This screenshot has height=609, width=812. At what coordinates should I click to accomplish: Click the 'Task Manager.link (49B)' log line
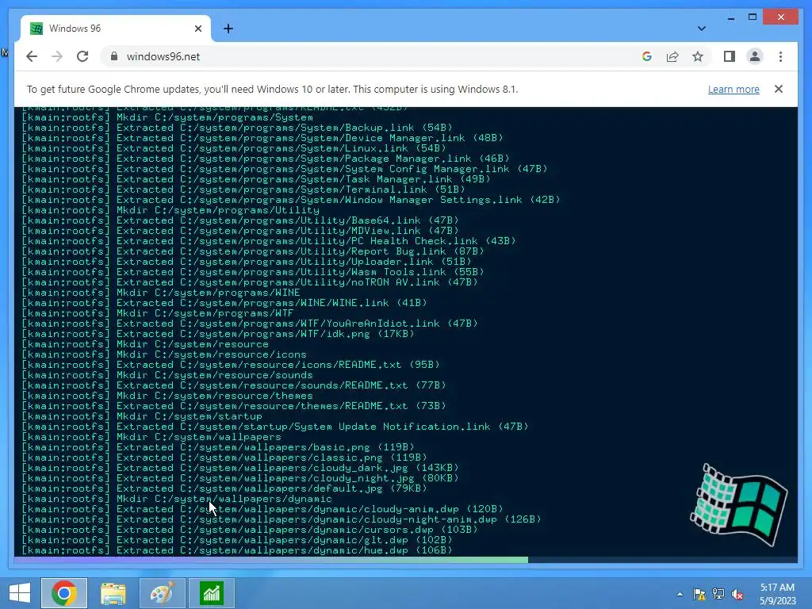(256, 179)
